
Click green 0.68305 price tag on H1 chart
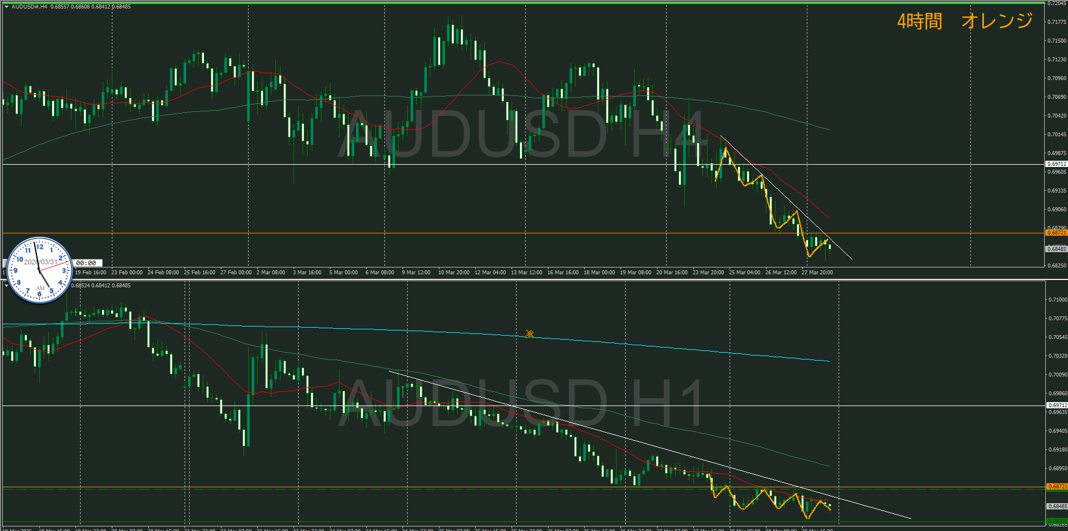[1056, 521]
